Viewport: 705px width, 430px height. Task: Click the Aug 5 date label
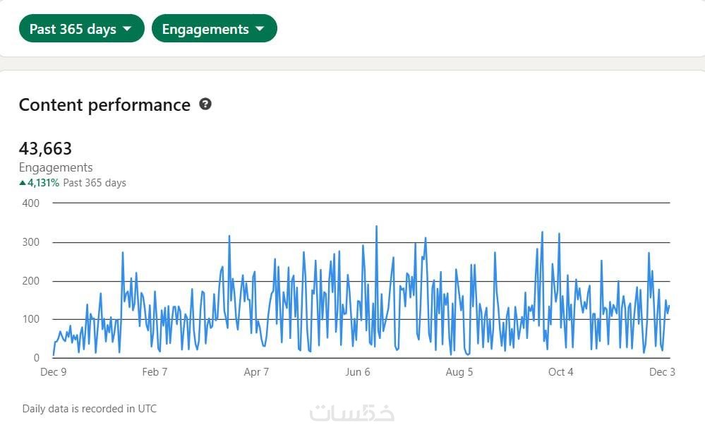coord(459,372)
